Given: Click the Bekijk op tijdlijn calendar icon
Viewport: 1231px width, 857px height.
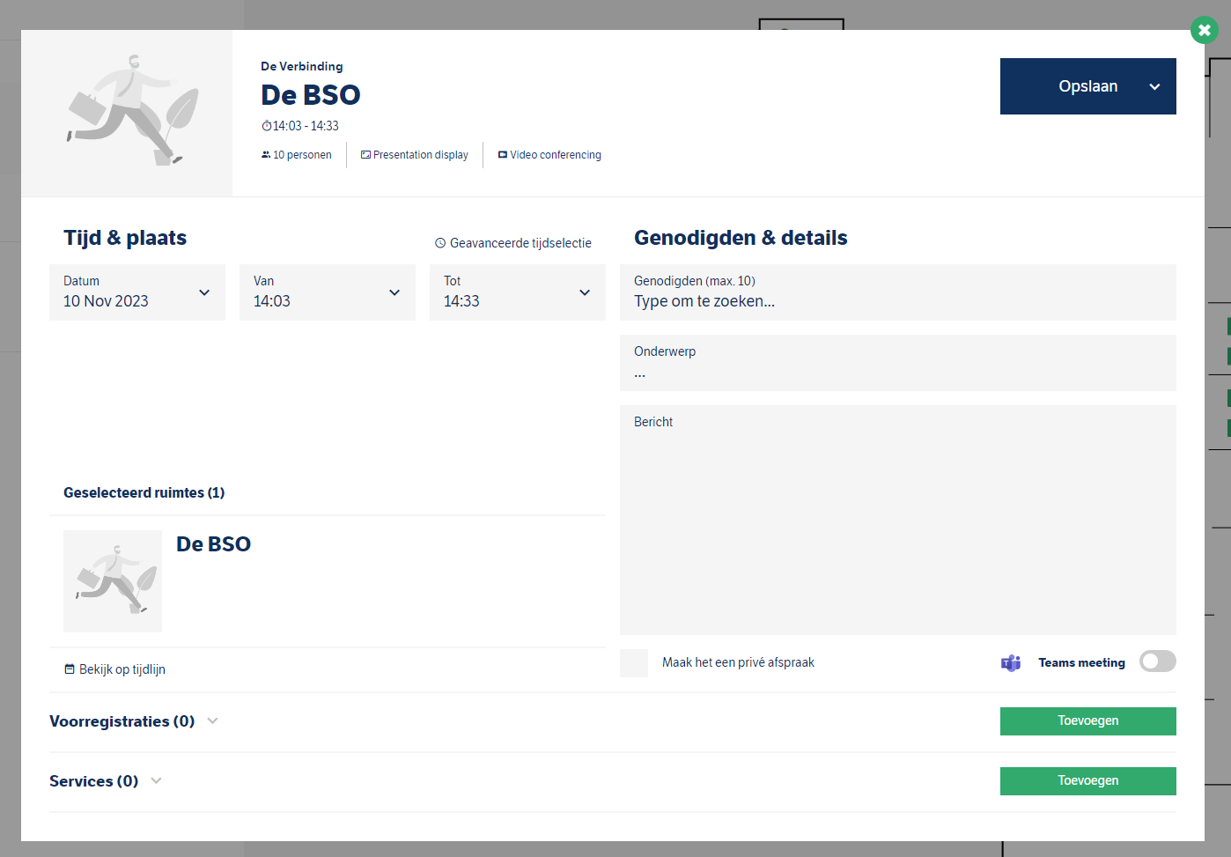Looking at the screenshot, I should click(70, 669).
